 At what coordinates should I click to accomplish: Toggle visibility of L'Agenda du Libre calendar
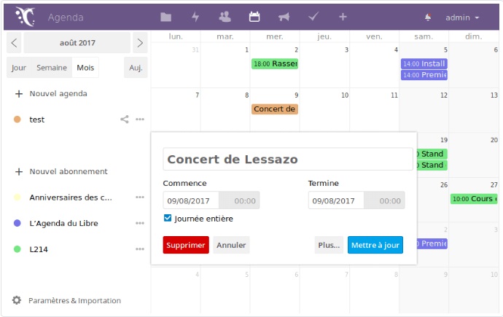[x=17, y=223]
